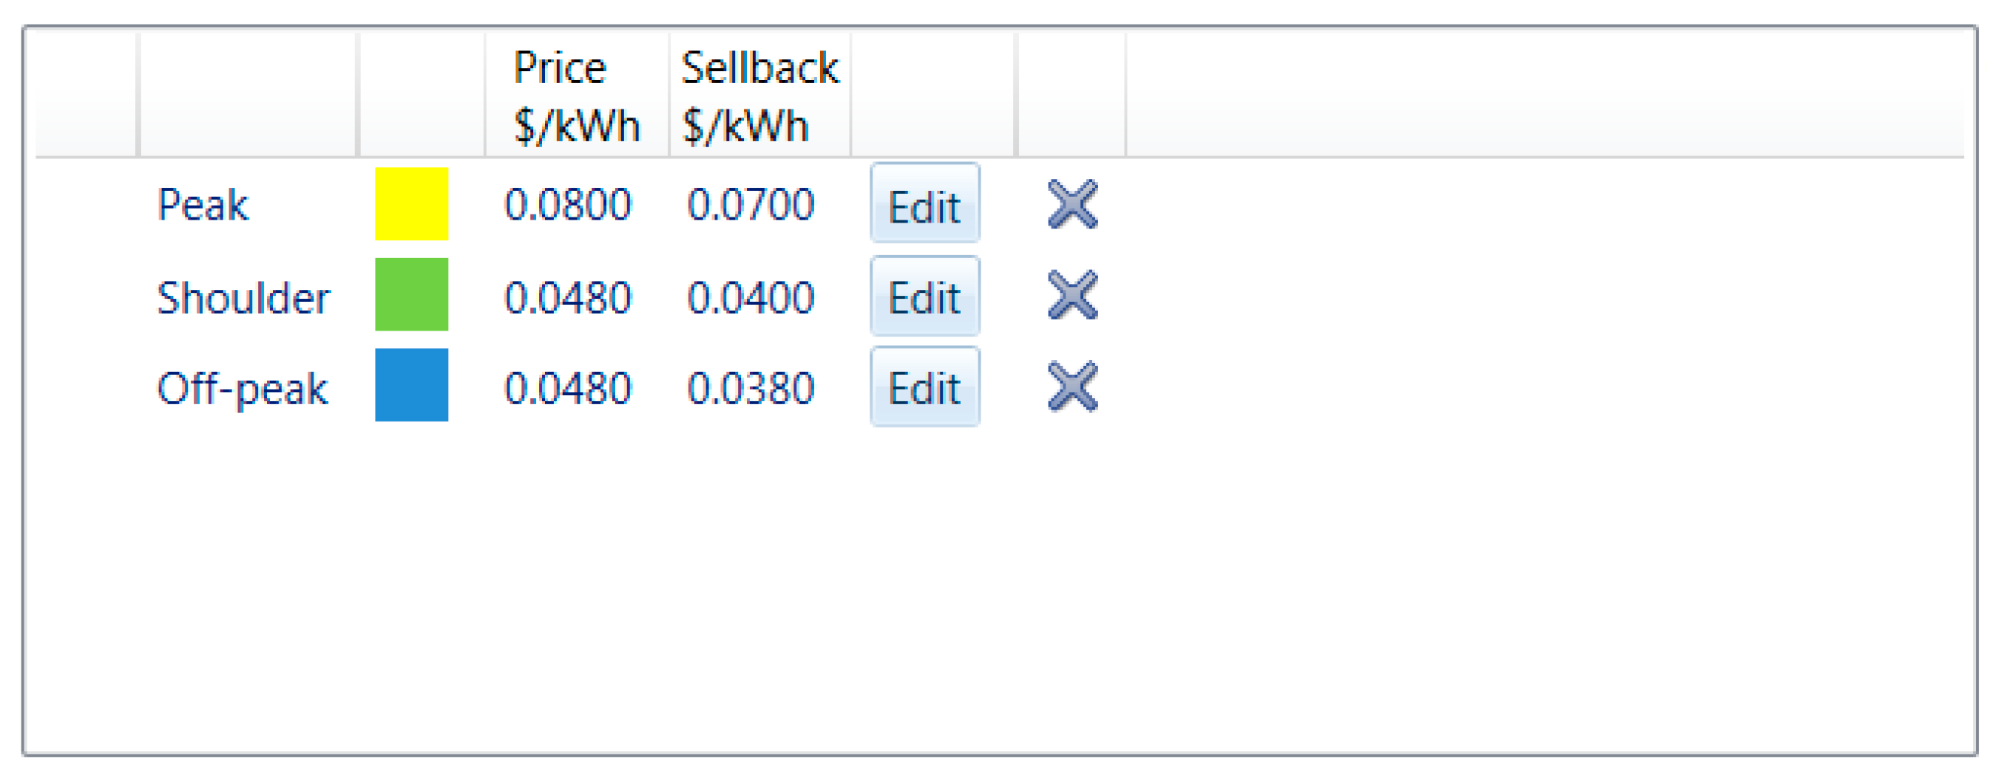2001x778 pixels.
Task: Click the Shoulder row label
Action: (x=245, y=295)
